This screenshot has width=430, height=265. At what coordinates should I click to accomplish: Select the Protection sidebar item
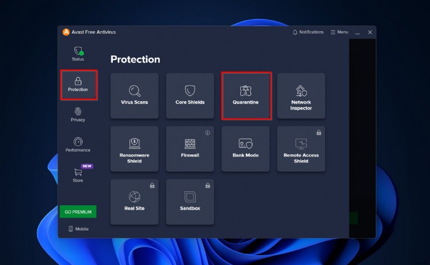78,85
